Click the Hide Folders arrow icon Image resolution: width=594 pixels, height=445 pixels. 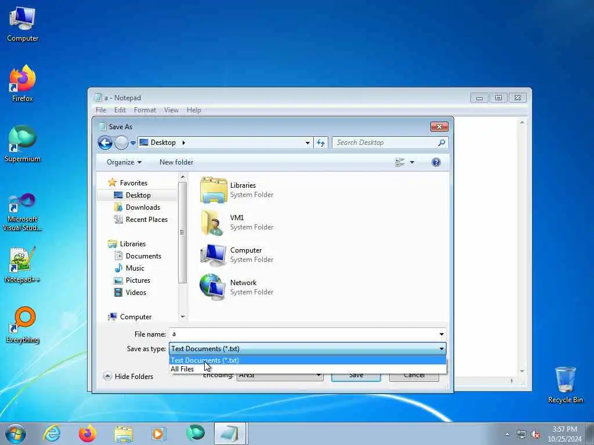click(x=107, y=376)
